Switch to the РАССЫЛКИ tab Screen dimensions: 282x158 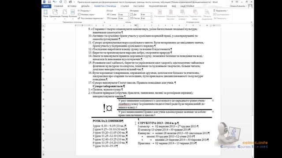click(x=139, y=6)
